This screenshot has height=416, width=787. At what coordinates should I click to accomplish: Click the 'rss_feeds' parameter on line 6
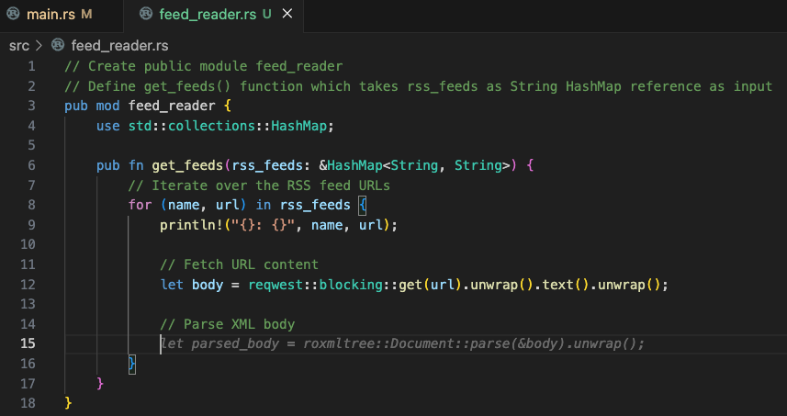(x=267, y=165)
